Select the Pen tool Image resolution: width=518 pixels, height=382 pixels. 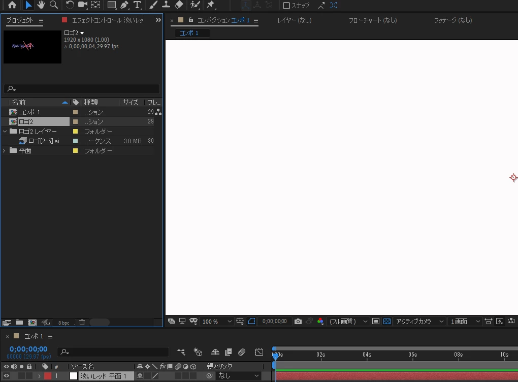point(124,5)
